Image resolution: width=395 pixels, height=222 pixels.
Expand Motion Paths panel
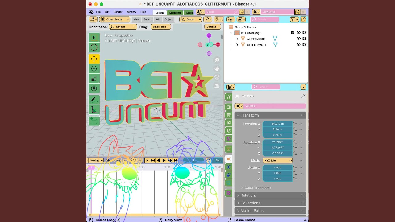[x=270, y=211]
